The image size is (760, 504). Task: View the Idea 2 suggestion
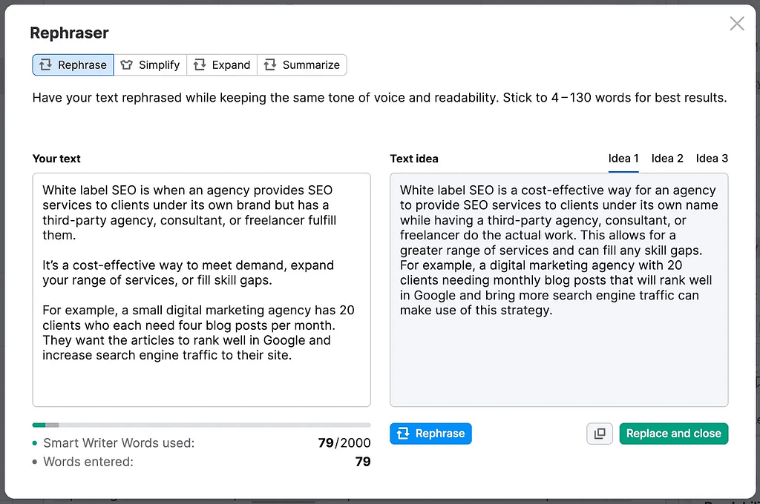tap(667, 158)
